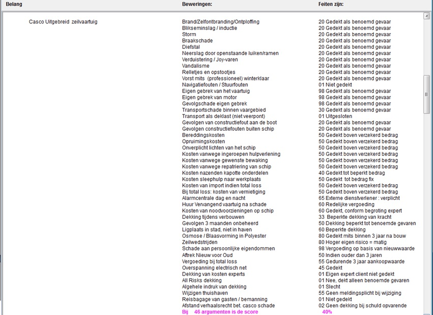Select the Bereddingskosten claim
The image size is (433, 315).
pos(203,135)
